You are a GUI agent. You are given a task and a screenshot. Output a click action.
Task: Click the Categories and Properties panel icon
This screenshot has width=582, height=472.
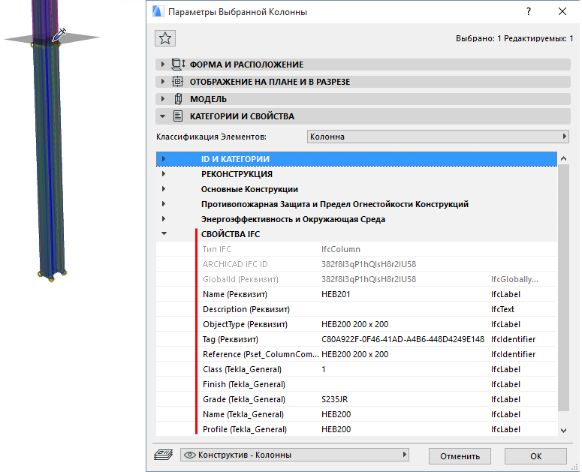click(x=178, y=116)
